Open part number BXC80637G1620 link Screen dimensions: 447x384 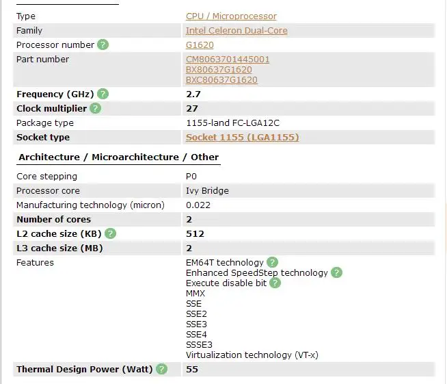[221, 80]
